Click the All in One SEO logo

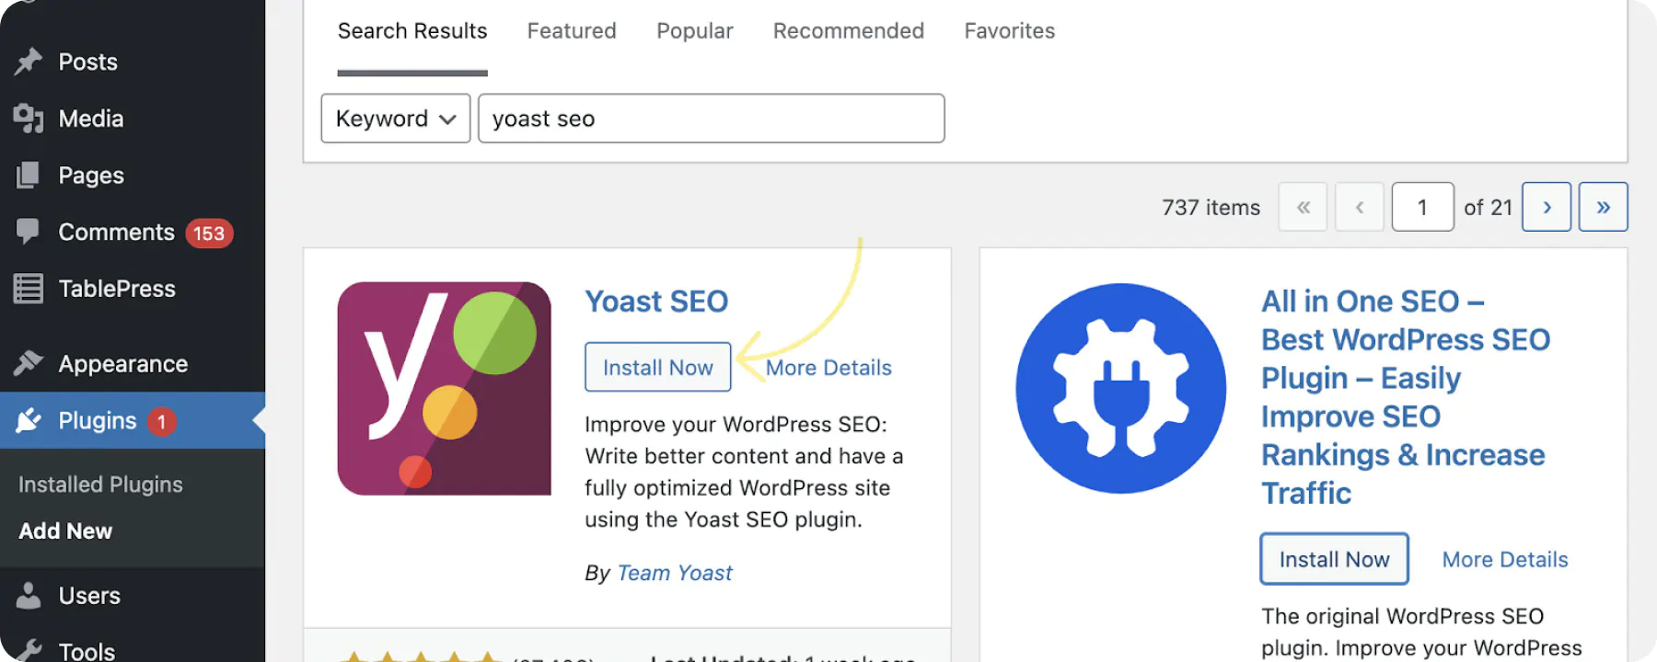1120,388
